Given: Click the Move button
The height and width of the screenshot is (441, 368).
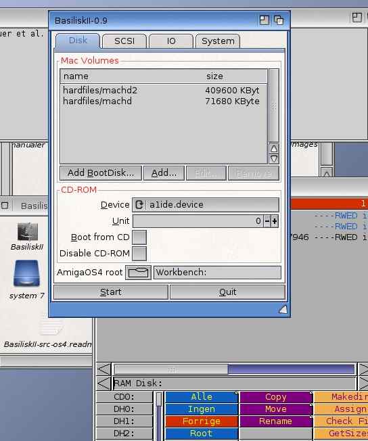Looking at the screenshot, I should coord(276,409).
